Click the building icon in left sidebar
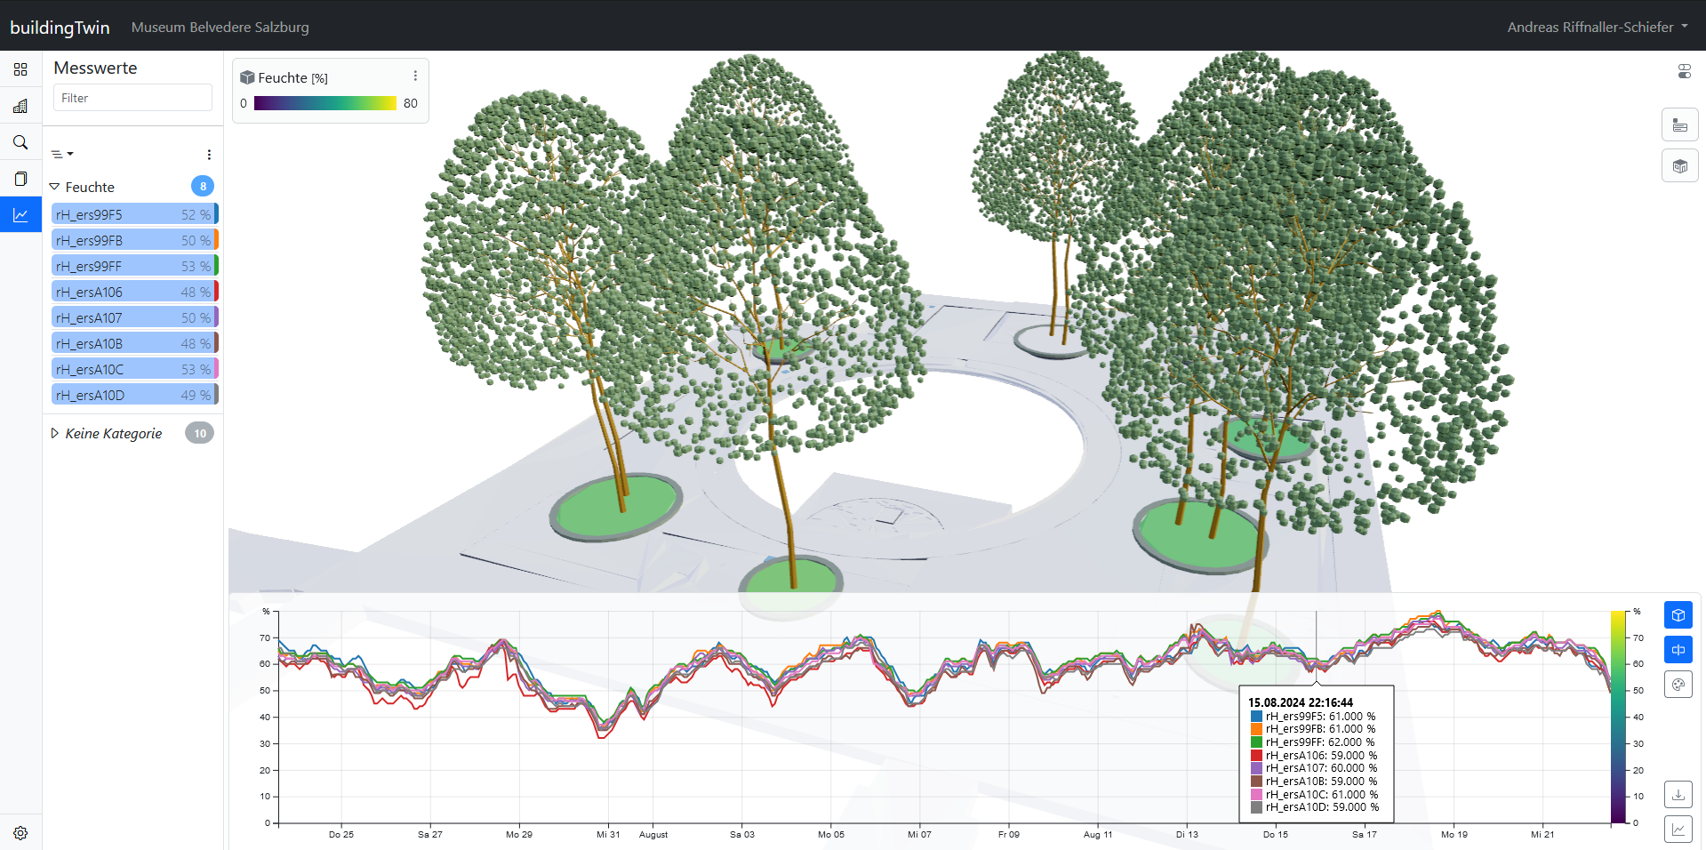The width and height of the screenshot is (1706, 850). [20, 106]
